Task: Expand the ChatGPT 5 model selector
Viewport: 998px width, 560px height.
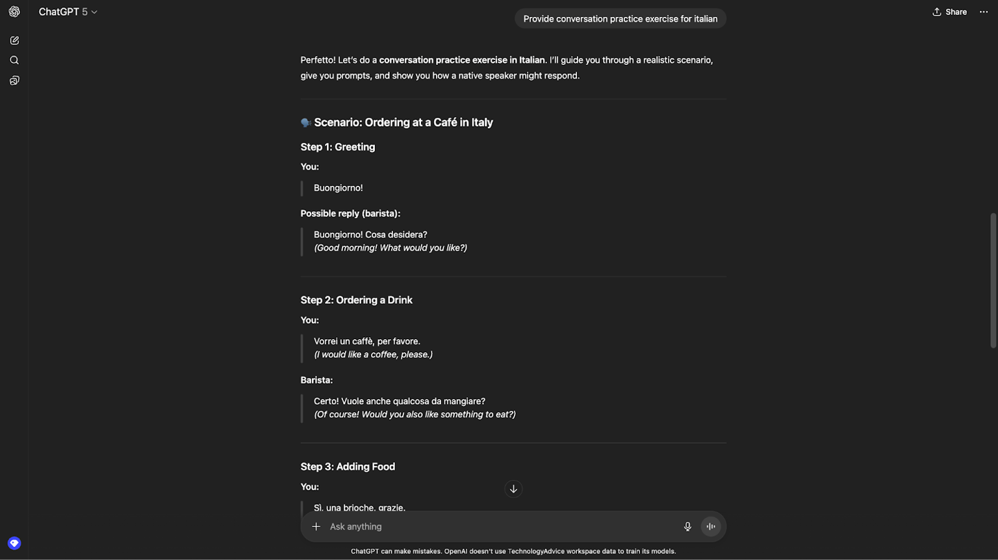Action: click(68, 12)
